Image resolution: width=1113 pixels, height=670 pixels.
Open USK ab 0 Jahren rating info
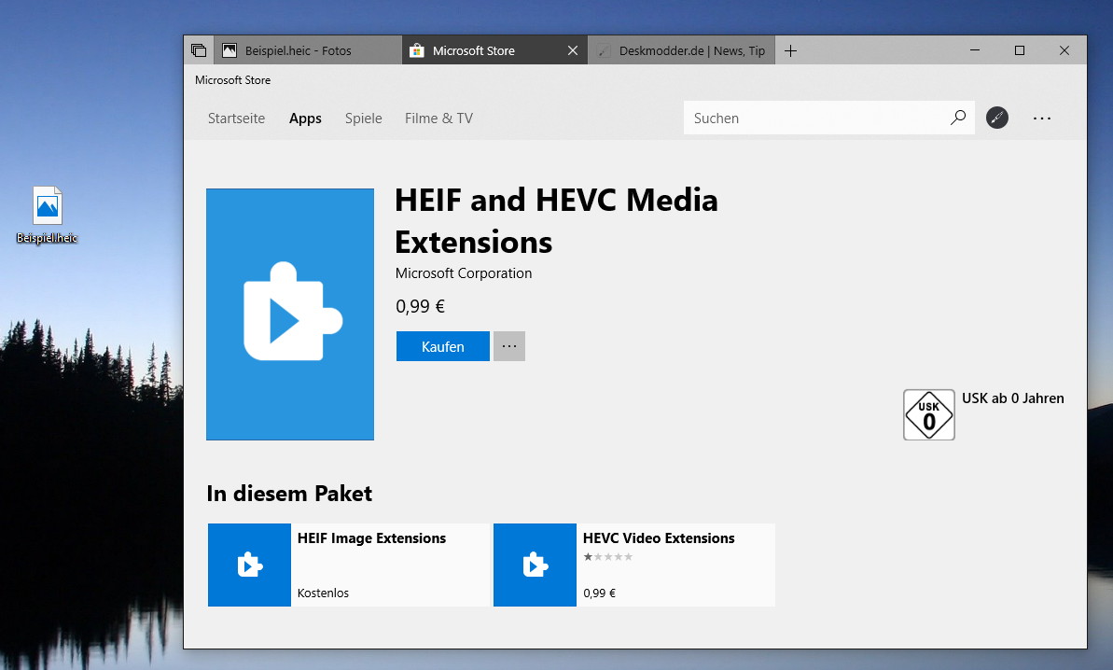pyautogui.click(x=1013, y=398)
